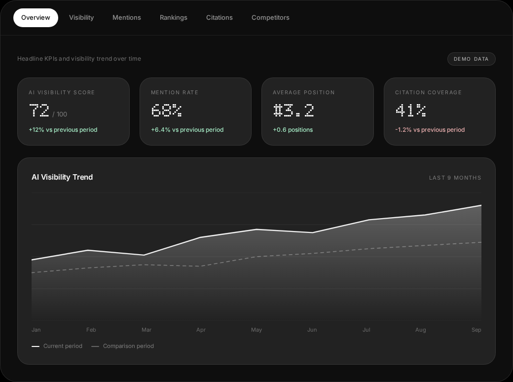
Task: Click the '+12% vs previous period' text
Action: pyautogui.click(x=63, y=130)
